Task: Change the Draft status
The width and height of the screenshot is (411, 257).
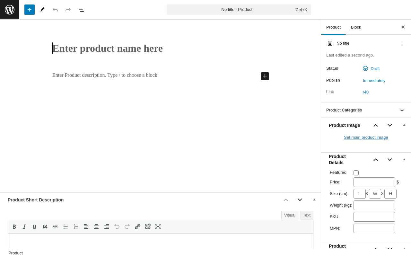Action: click(375, 68)
